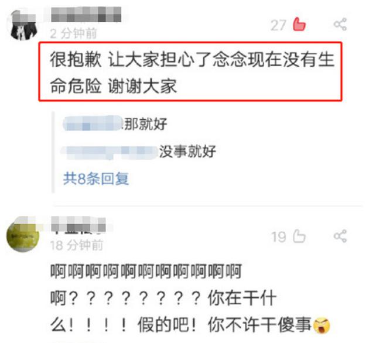This screenshot has height=343, width=369.
Task: Share the "啊啊啊啊" comment
Action: pos(340,236)
